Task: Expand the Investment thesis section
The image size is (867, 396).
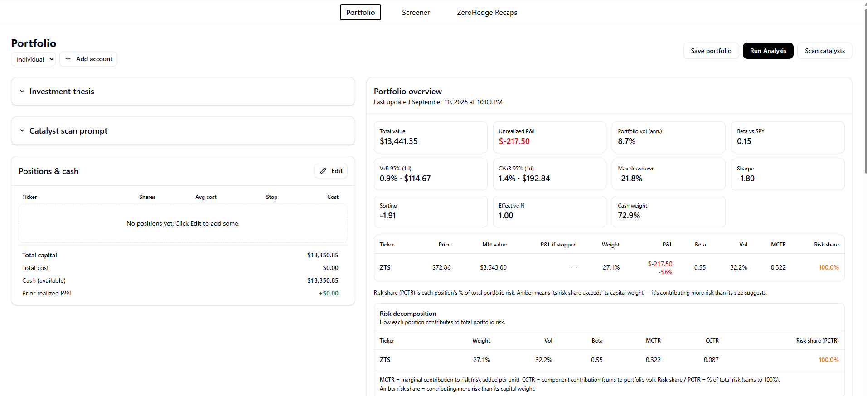Action: point(183,92)
